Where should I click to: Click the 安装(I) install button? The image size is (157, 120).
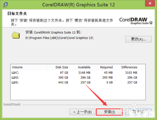click(x=109, y=112)
